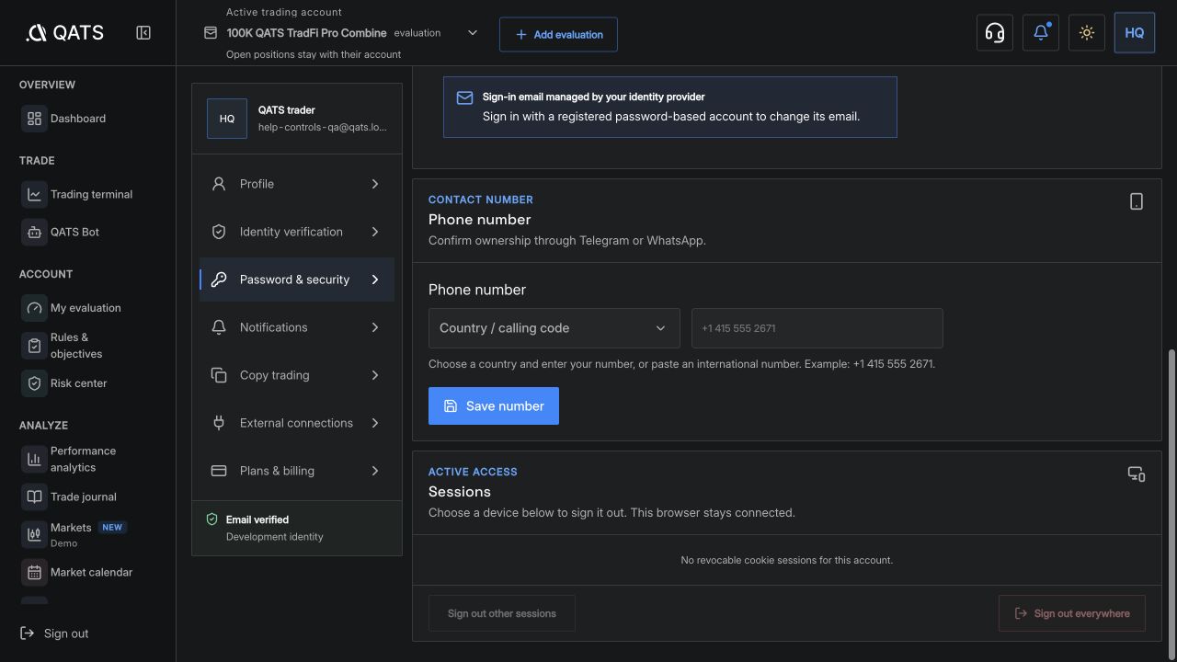
Task: Click the NEW badge next to Markets
Action: [x=113, y=528]
